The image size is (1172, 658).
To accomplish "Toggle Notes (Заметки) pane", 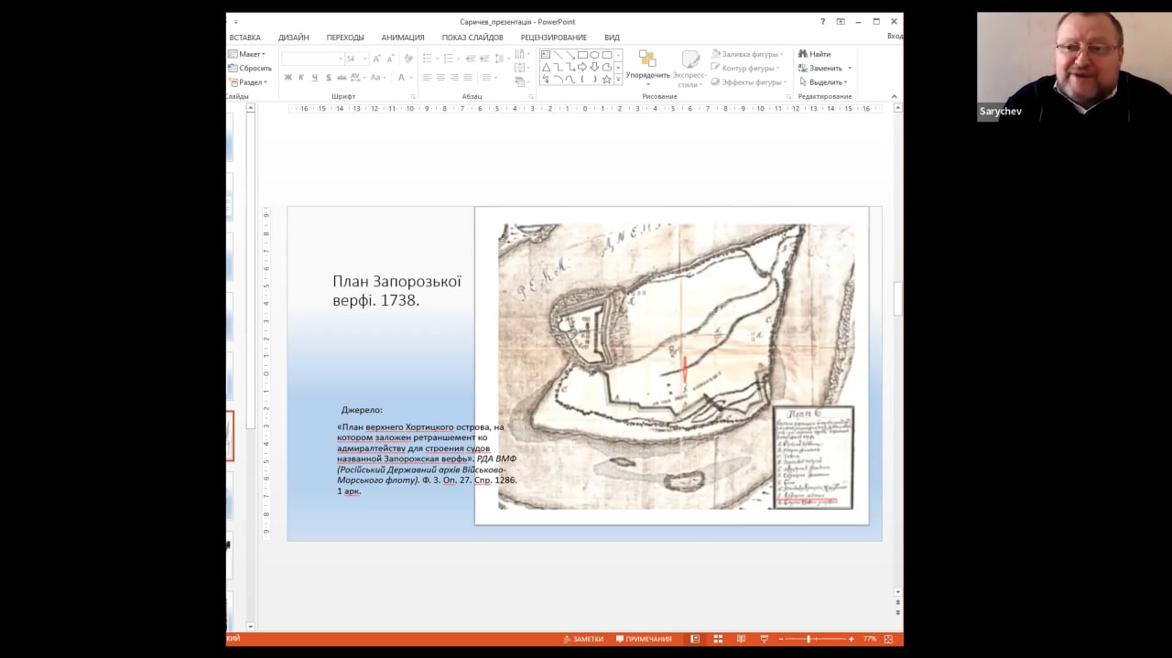I will pyautogui.click(x=583, y=639).
